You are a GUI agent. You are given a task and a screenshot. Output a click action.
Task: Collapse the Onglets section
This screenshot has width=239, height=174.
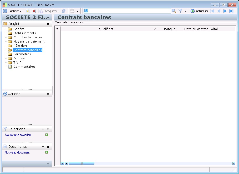click(x=48, y=24)
